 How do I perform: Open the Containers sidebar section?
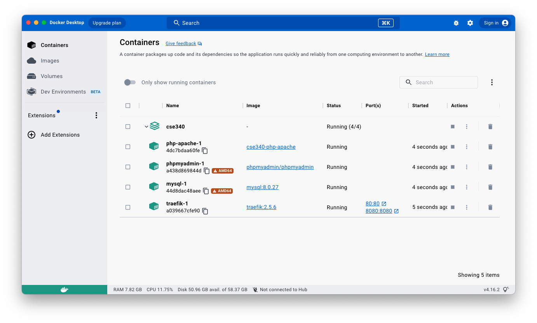click(65, 45)
